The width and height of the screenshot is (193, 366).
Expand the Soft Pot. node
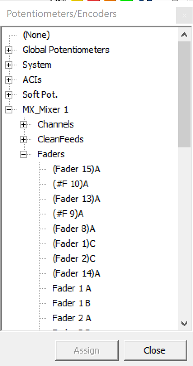pyautogui.click(x=9, y=95)
